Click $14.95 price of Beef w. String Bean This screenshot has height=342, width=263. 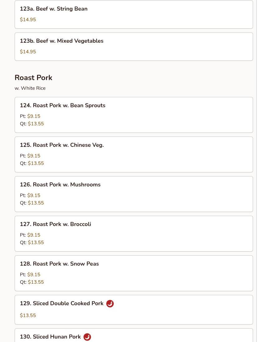coord(28,20)
